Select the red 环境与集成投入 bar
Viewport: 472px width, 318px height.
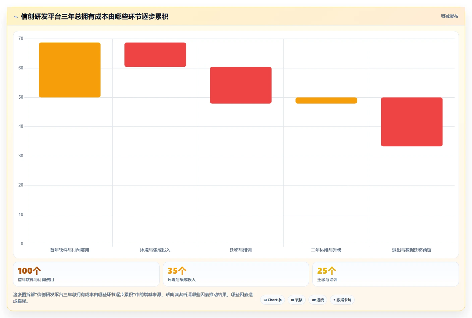point(155,55)
